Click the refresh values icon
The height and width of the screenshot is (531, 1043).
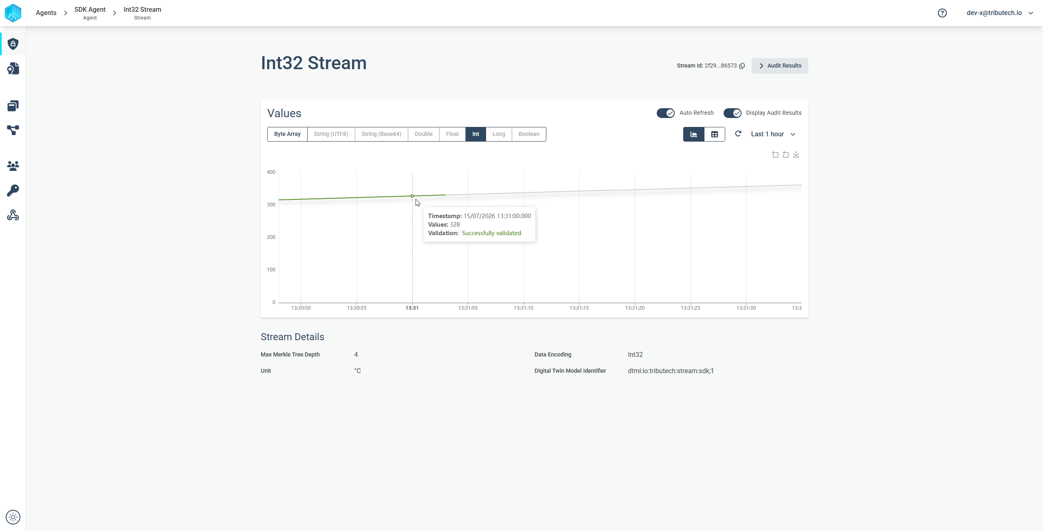click(x=738, y=134)
